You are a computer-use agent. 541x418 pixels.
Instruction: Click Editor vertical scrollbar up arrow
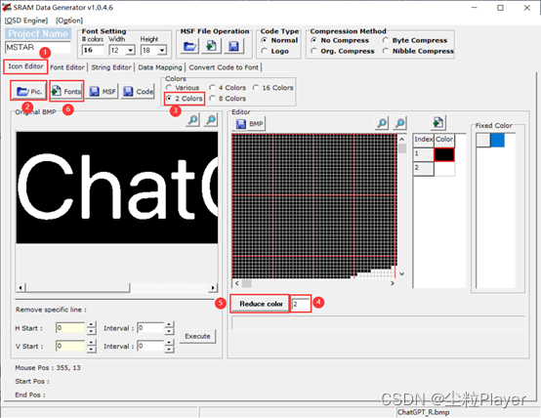click(x=402, y=139)
